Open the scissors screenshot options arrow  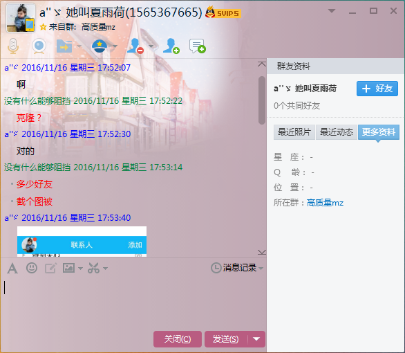pyautogui.click(x=105, y=269)
